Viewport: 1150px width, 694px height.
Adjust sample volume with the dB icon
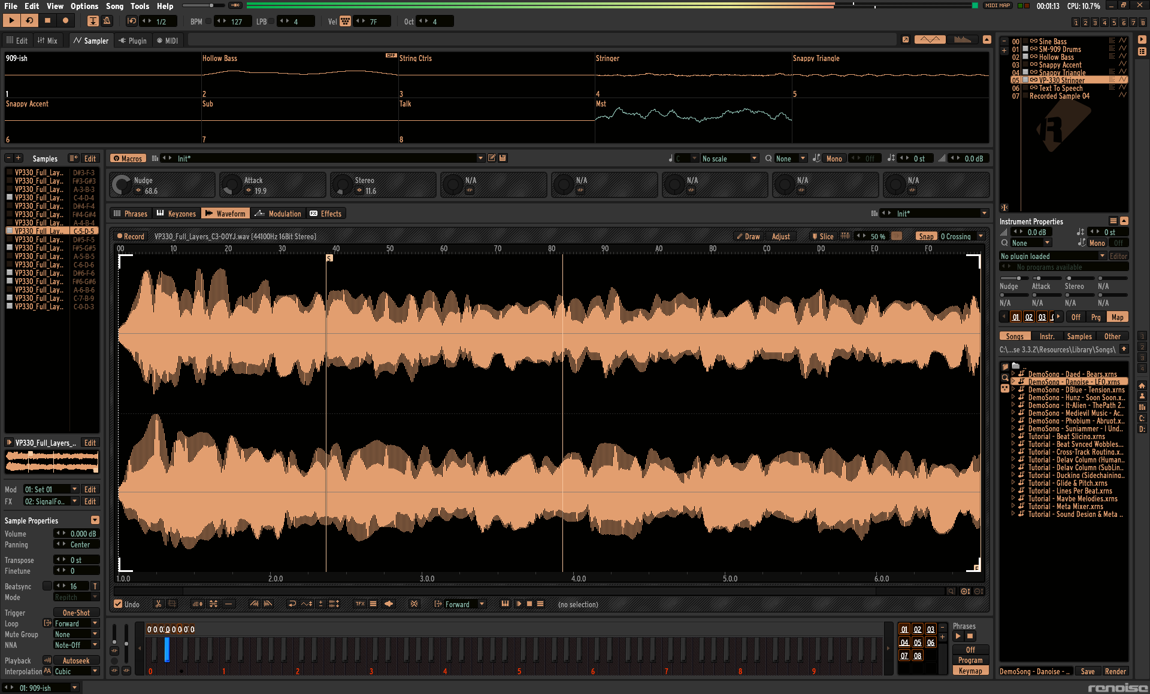(198, 604)
